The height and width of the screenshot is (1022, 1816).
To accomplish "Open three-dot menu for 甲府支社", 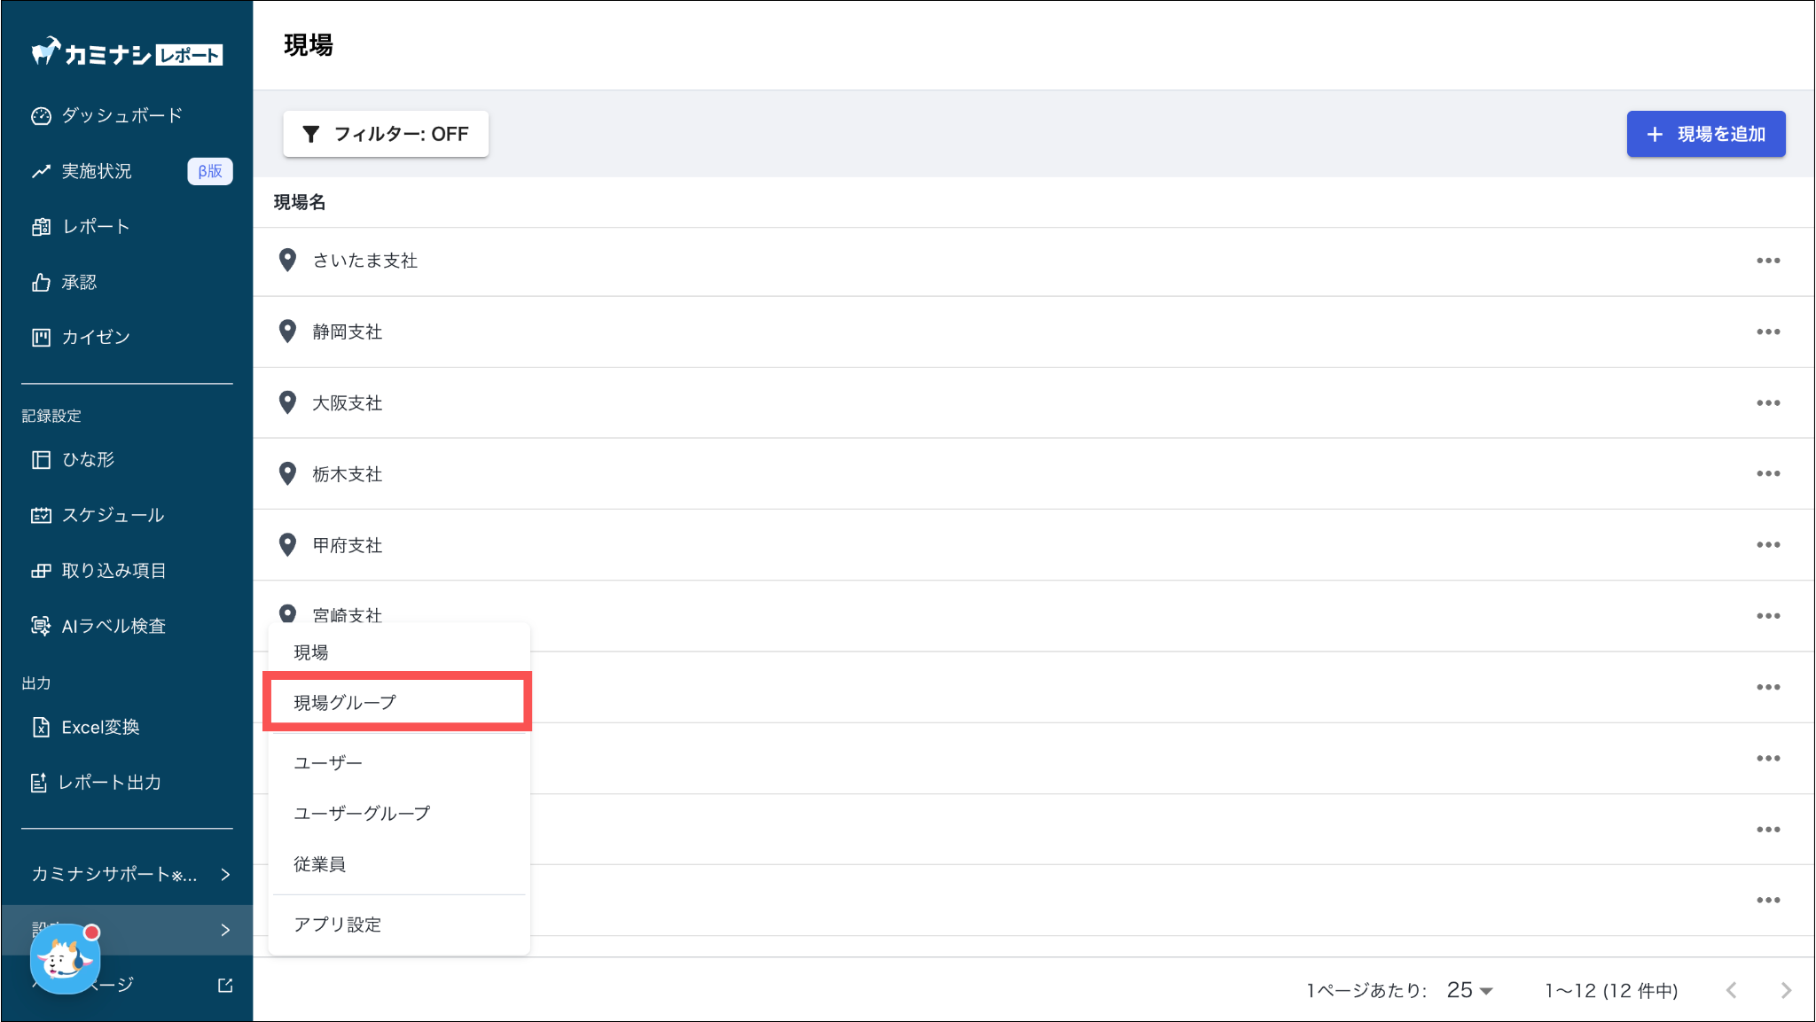I will pos(1768,545).
